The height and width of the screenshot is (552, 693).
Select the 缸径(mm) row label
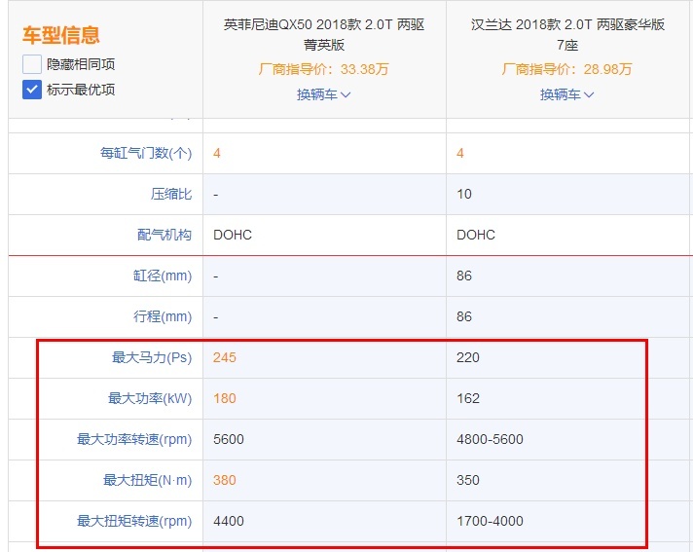163,276
